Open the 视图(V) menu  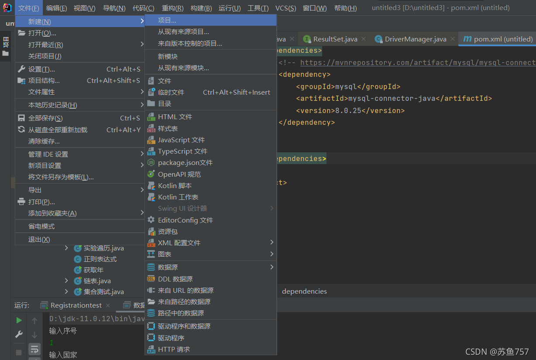pos(85,8)
